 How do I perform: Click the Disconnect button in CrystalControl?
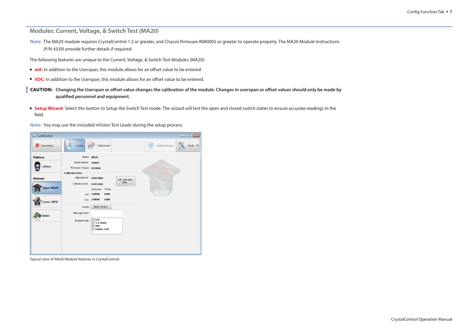[47, 145]
